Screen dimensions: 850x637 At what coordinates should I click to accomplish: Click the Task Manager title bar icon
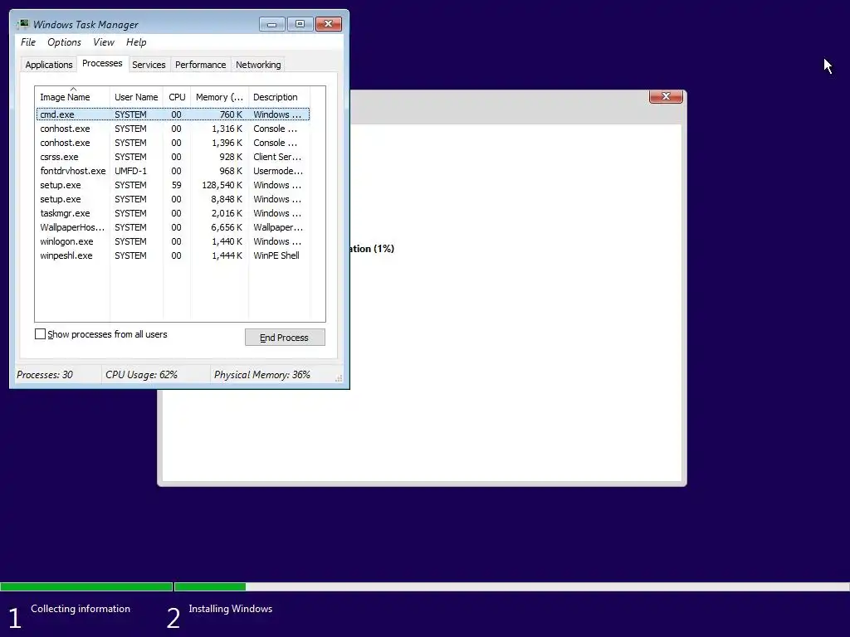click(x=22, y=24)
